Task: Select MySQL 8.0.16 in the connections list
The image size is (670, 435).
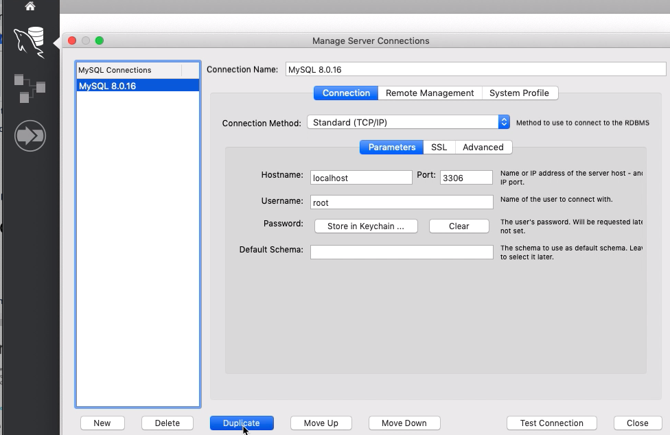Action: click(137, 86)
